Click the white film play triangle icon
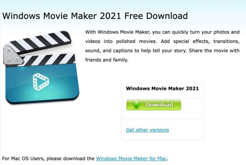Viewport: 246px width, 165px height. (x=41, y=82)
